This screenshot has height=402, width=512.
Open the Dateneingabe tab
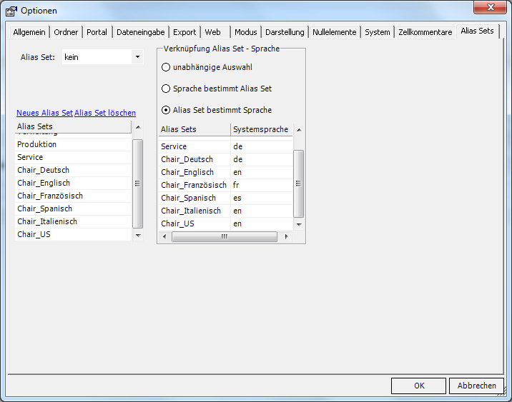pos(140,32)
